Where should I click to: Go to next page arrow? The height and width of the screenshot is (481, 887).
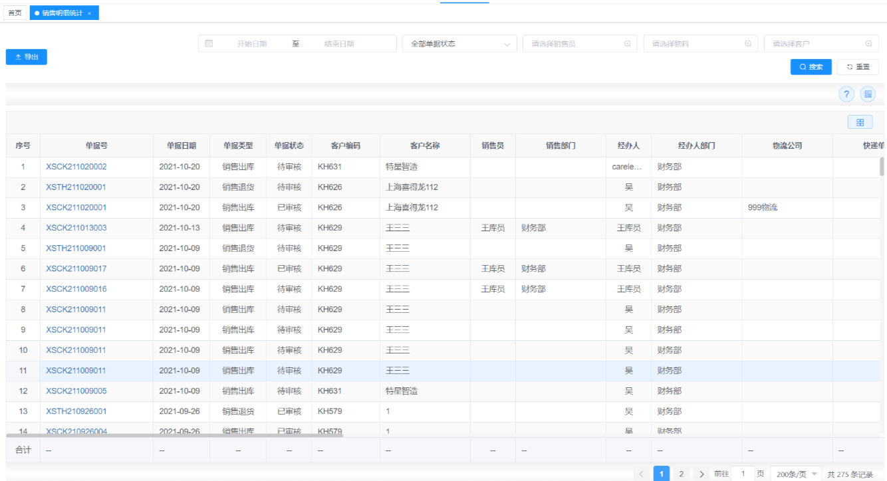(x=701, y=474)
